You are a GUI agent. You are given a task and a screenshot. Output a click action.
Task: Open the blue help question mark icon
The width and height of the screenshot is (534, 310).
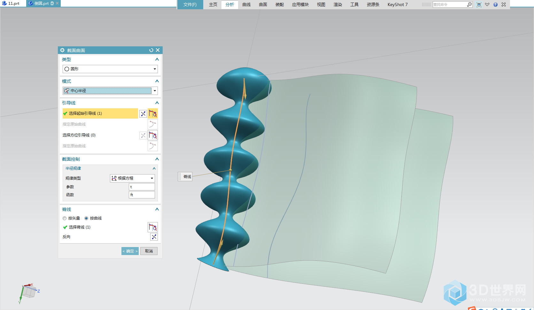coord(495,4)
